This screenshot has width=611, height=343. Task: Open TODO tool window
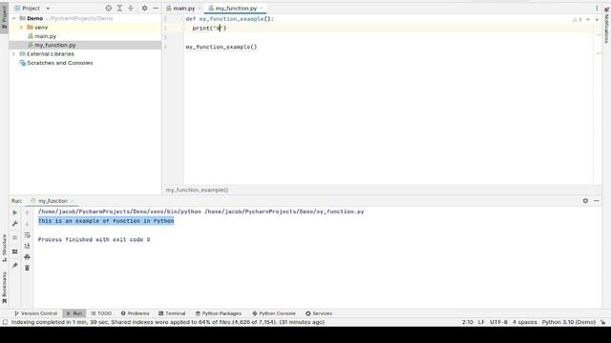click(x=101, y=313)
